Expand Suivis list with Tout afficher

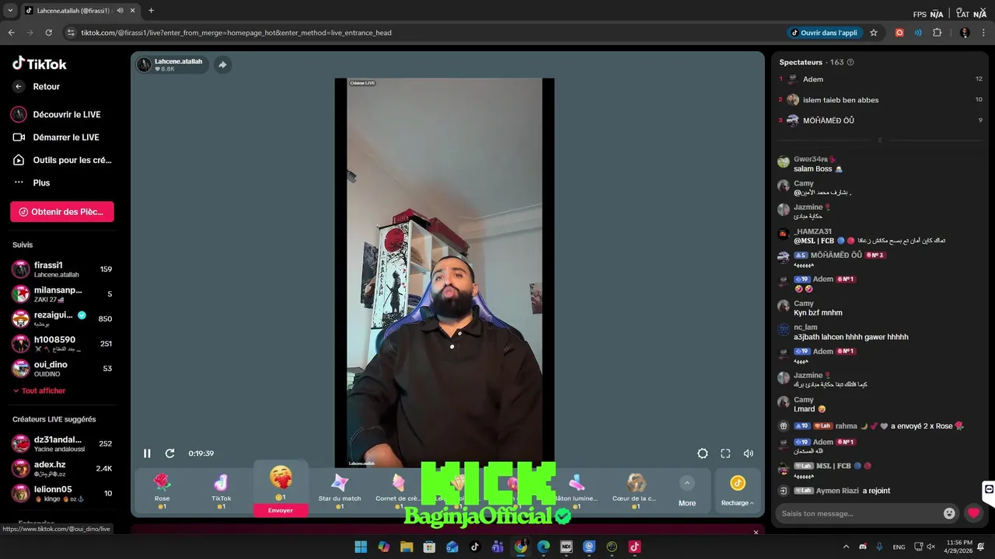click(39, 391)
